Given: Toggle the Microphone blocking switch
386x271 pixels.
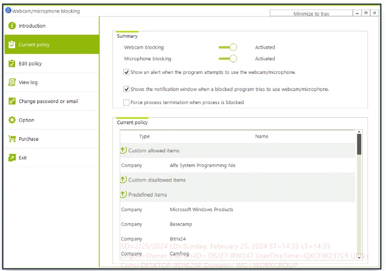Looking at the screenshot, I should coord(228,59).
